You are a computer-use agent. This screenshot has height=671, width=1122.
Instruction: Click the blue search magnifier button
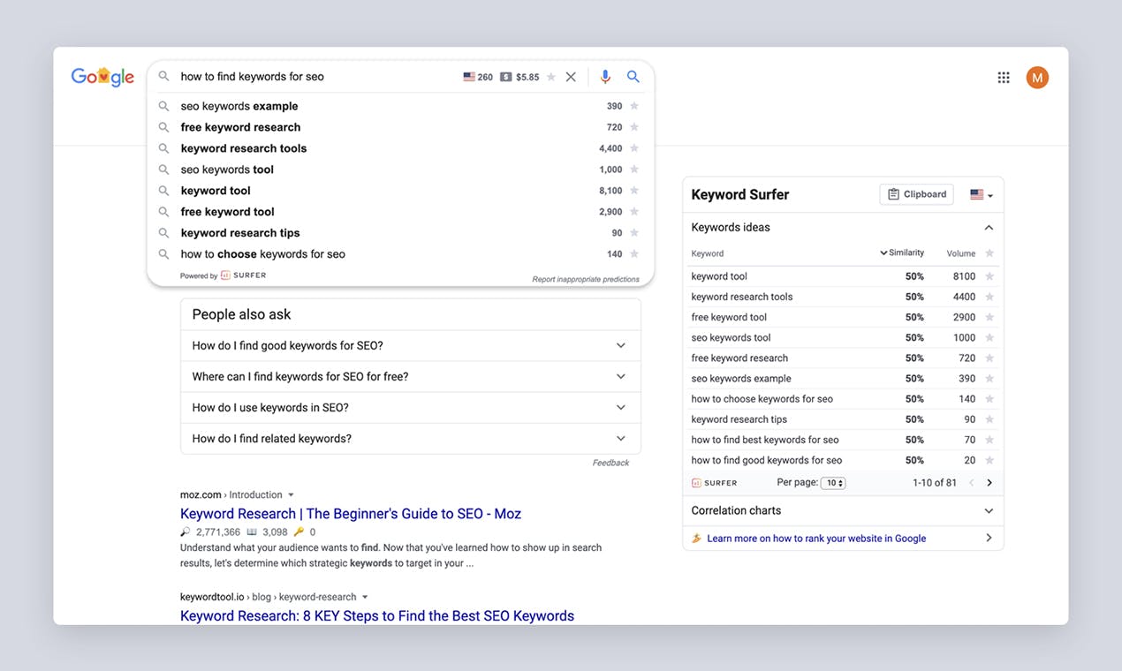tap(633, 77)
